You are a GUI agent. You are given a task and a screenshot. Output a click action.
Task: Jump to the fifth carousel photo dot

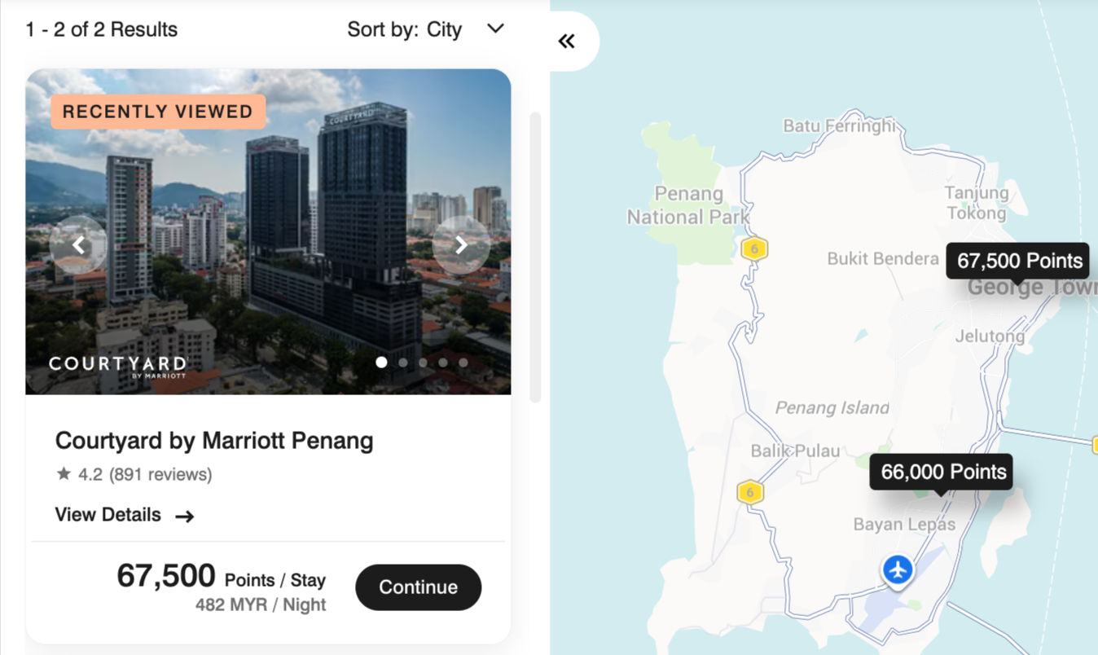pyautogui.click(x=463, y=363)
